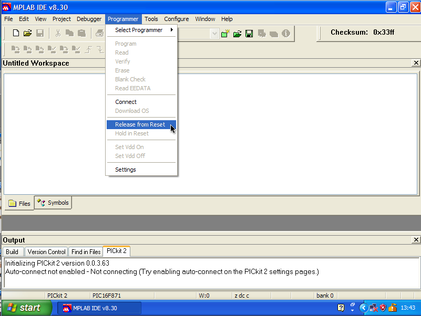This screenshot has width=421, height=316.
Task: Click the grayed Save File floppy icon
Action: [x=40, y=33]
